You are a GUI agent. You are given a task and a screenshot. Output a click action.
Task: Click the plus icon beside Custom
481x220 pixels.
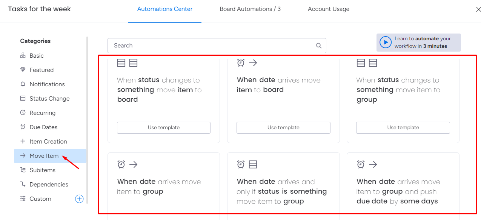point(79,199)
